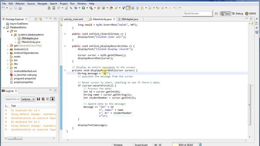The height and width of the screenshot is (146, 260).
Task: Open the Project menu
Action: tap(64, 4)
